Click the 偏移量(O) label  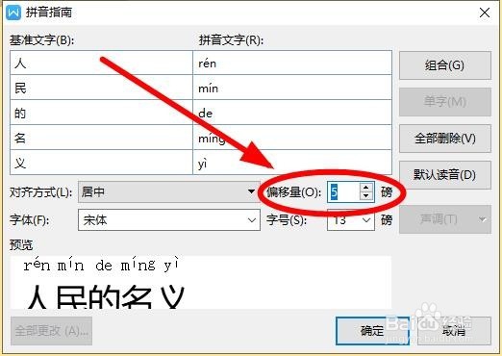pos(293,192)
